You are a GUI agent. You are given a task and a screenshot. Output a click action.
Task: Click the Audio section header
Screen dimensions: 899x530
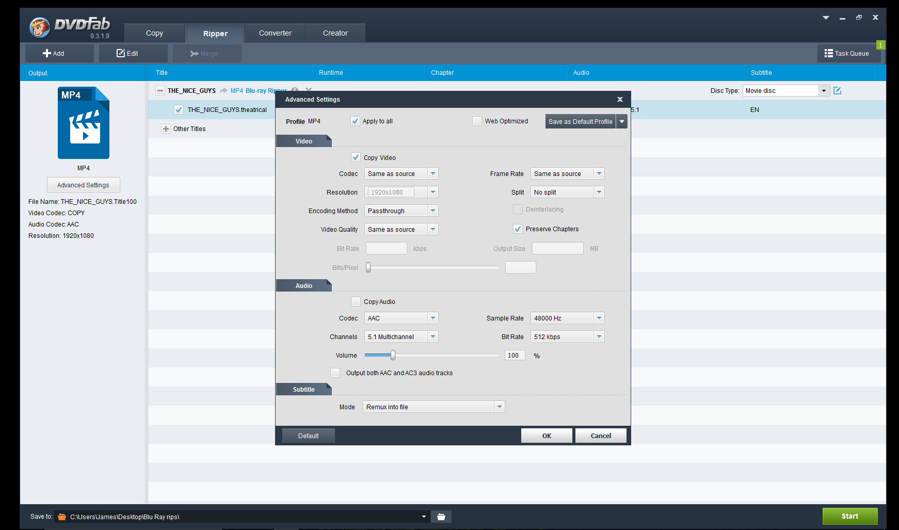pyautogui.click(x=303, y=286)
